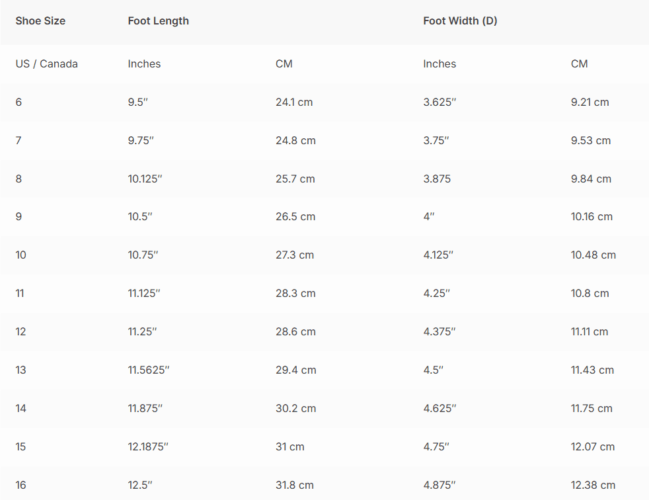Click the 9.21 cm width value
The width and height of the screenshot is (649, 500).
click(x=590, y=103)
